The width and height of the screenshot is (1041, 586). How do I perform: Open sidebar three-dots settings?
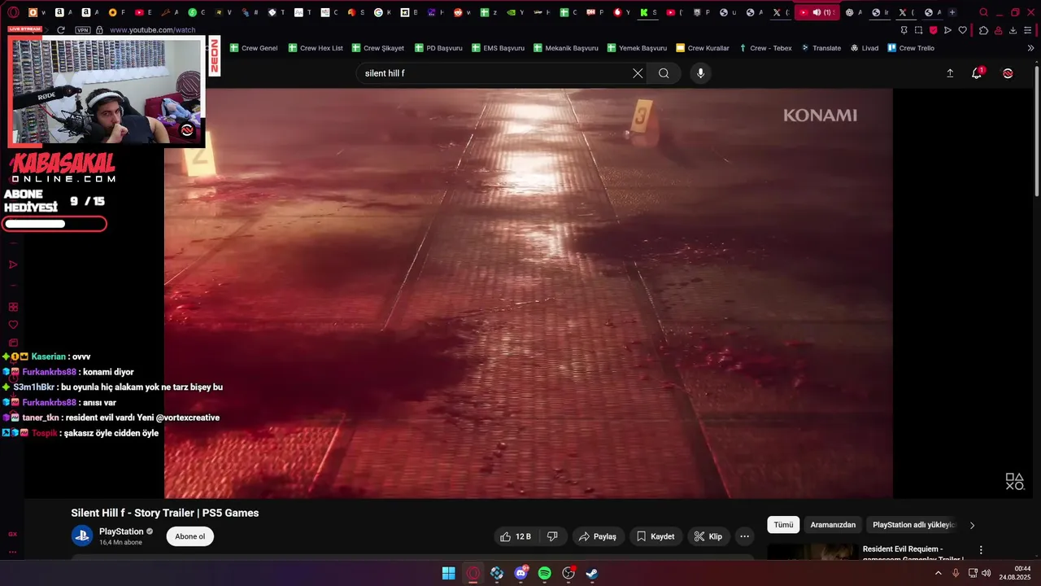click(x=13, y=552)
